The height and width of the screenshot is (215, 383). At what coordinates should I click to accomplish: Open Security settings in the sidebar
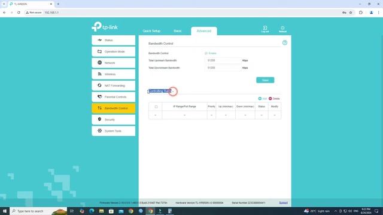pos(113,119)
